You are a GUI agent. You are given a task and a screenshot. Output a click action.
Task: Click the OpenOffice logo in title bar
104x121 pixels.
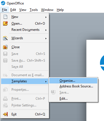pyautogui.click(x=3, y=3)
